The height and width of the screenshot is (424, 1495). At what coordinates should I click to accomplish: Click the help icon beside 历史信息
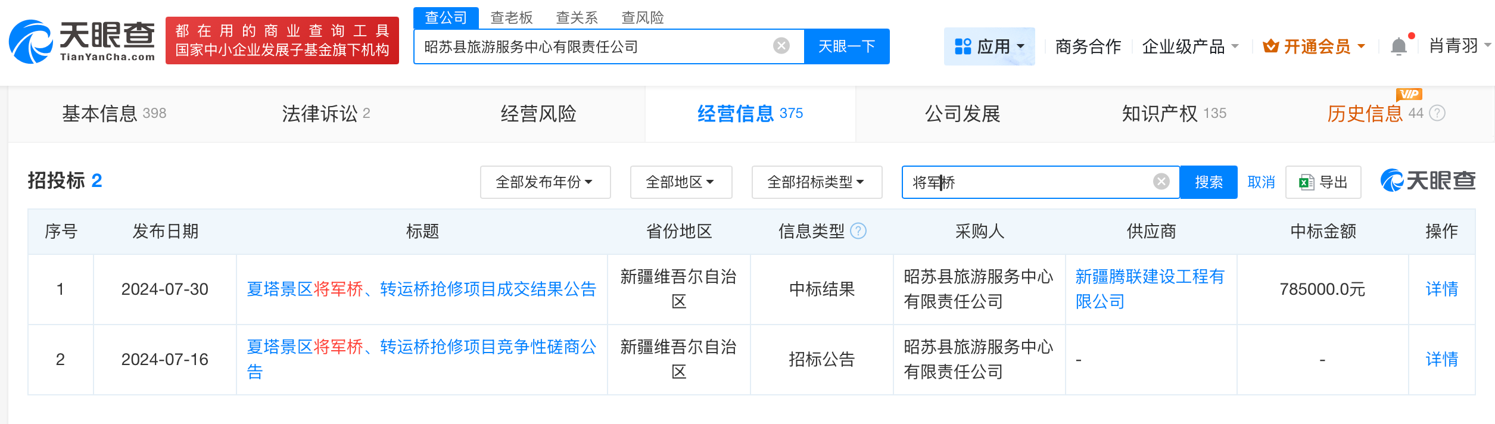(1438, 113)
